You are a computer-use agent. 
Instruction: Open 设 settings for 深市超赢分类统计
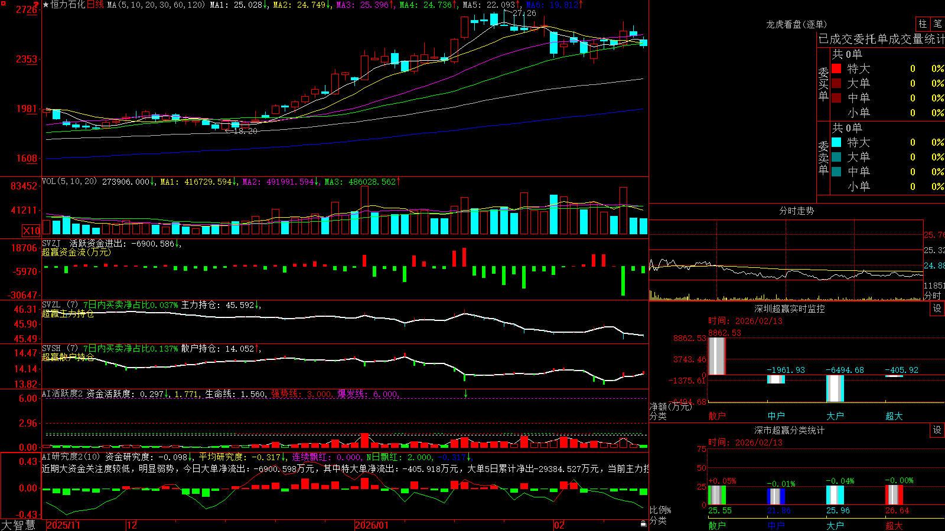(x=937, y=430)
